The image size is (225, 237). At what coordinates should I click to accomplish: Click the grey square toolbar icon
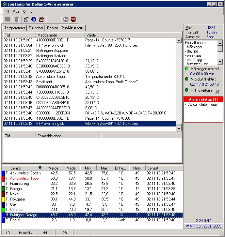pos(8,19)
